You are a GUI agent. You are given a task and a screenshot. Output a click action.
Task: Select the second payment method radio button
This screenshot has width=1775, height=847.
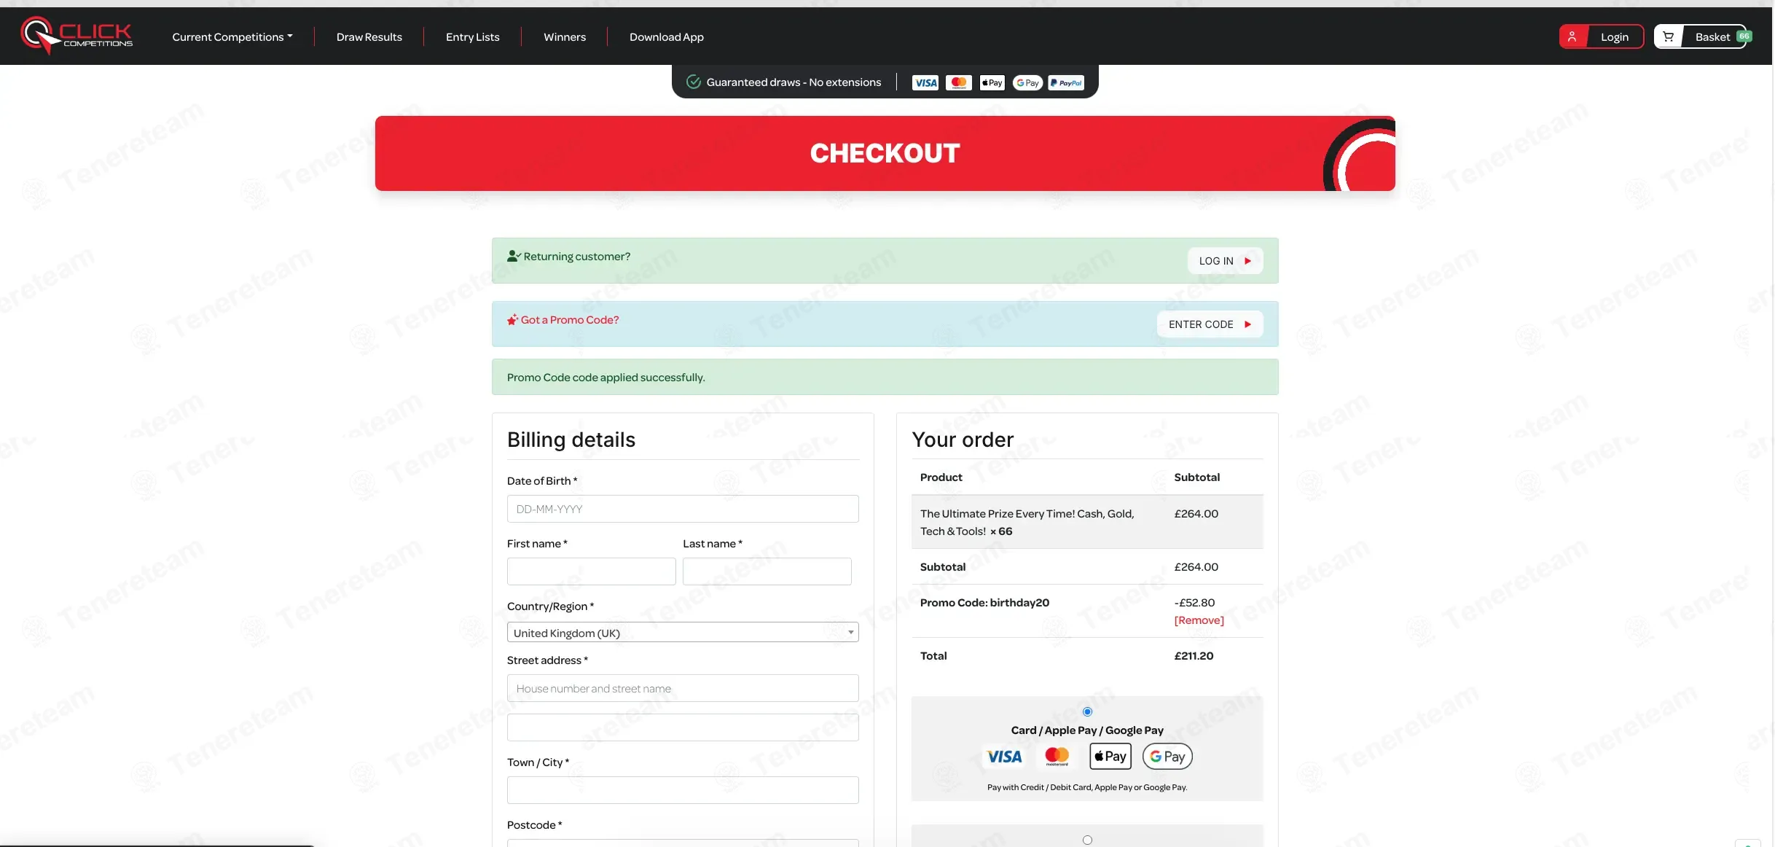[x=1087, y=840]
